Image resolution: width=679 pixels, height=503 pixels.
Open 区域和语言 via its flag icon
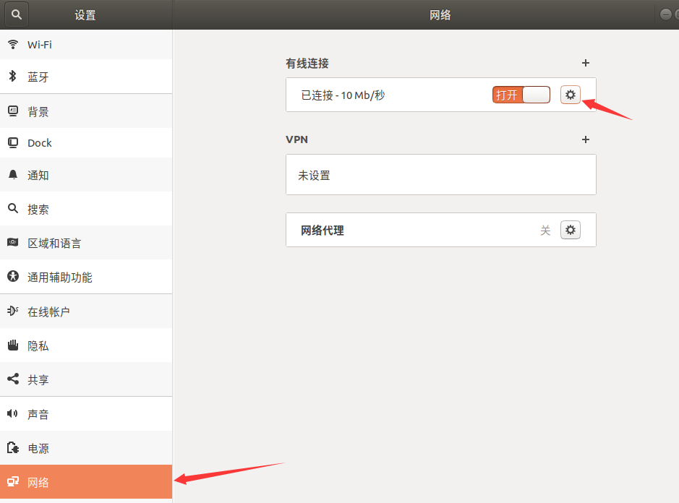pos(13,242)
